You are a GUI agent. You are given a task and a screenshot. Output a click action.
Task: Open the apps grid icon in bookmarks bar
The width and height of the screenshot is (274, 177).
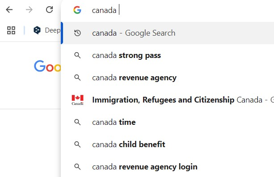[x=11, y=30]
